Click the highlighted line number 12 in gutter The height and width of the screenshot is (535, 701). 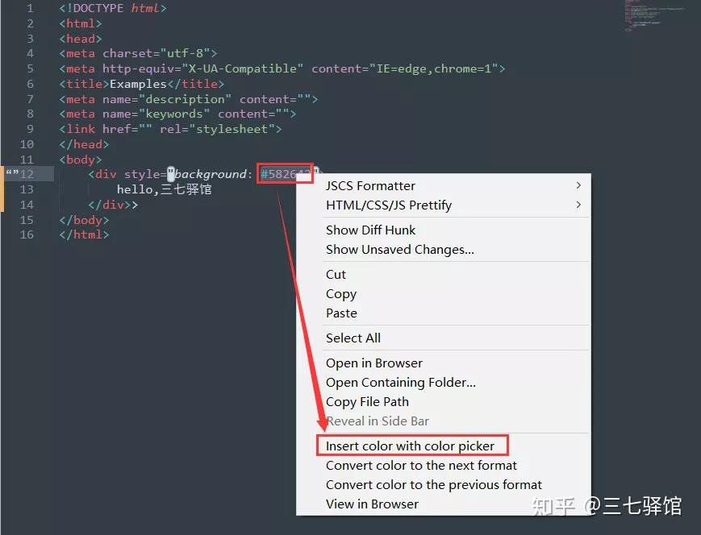(x=27, y=173)
